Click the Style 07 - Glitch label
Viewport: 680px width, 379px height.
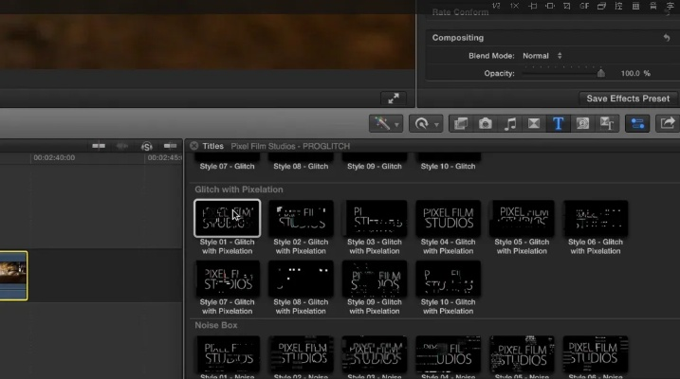tap(228, 167)
